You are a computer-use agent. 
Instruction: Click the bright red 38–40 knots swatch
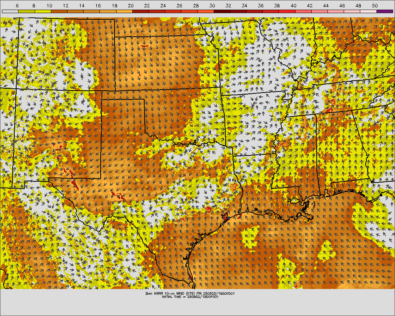pos(287,11)
